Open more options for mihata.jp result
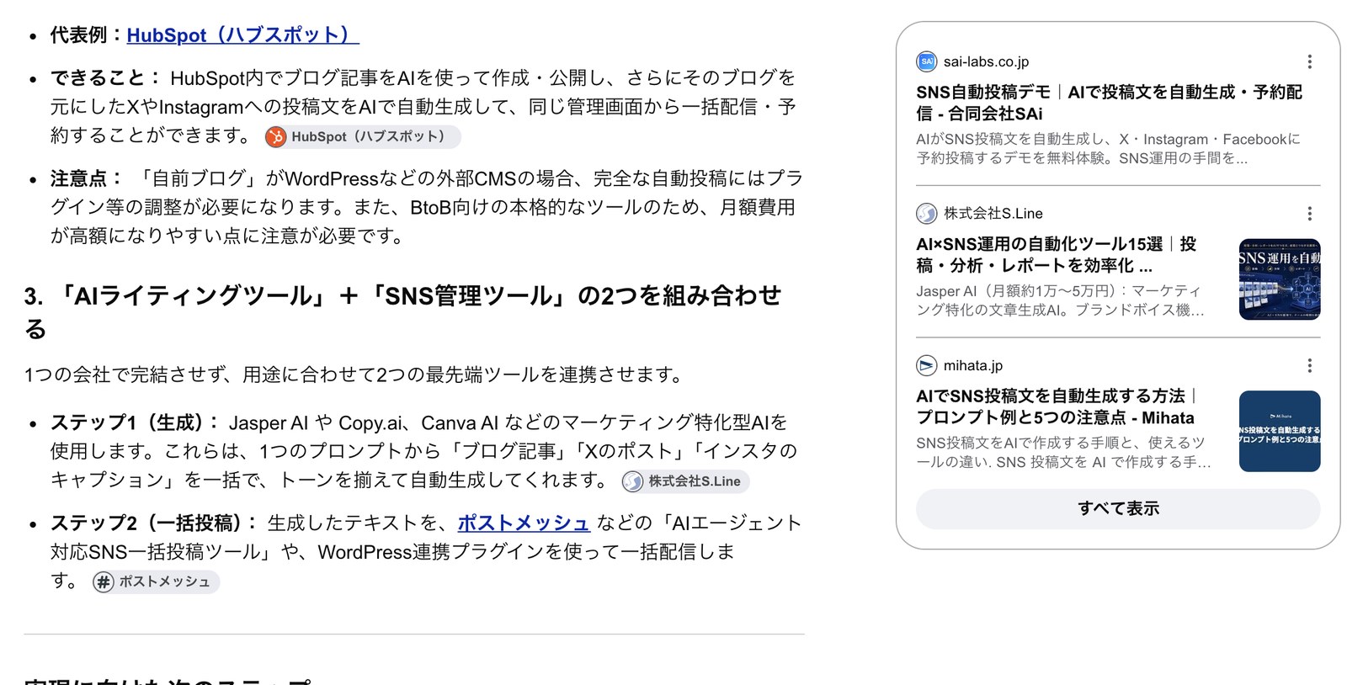Image resolution: width=1347 pixels, height=685 pixels. pos(1309,365)
